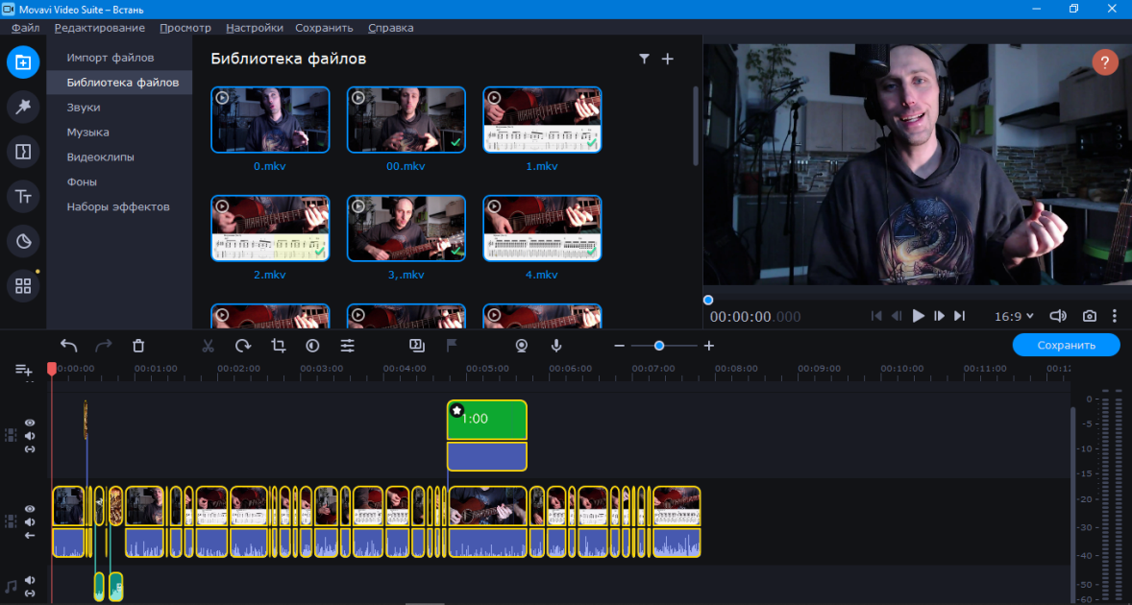Open the 16:9 aspect ratio dropdown

1014,316
